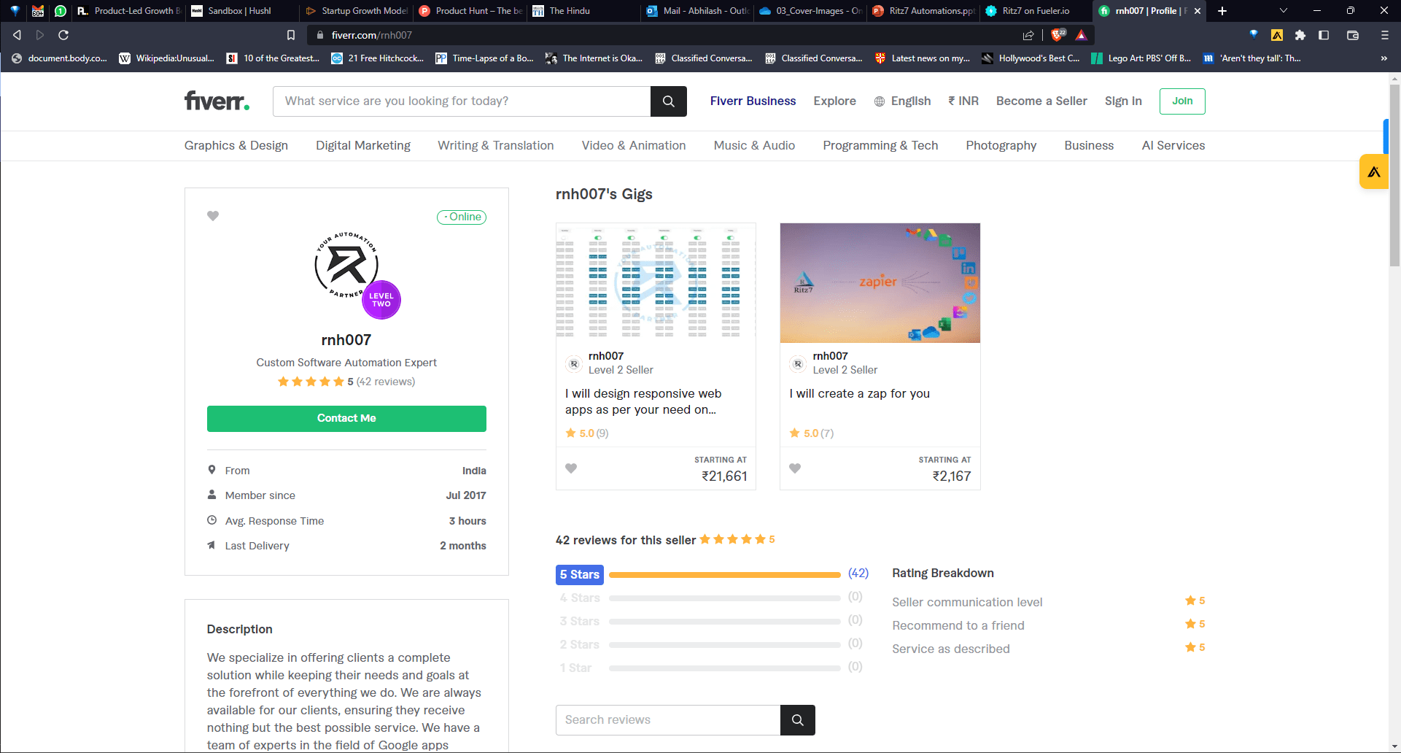The width and height of the screenshot is (1401, 753).
Task: Click the Join button
Action: (x=1181, y=101)
